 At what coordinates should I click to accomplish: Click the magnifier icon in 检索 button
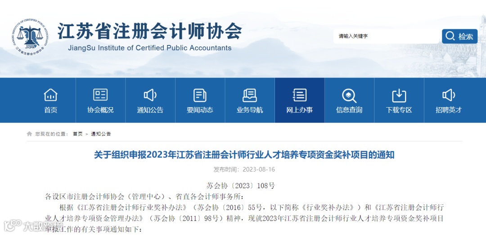(450, 36)
